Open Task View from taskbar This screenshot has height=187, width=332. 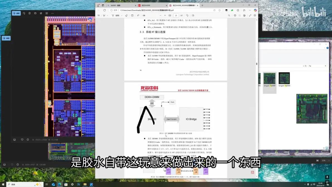click(47, 184)
